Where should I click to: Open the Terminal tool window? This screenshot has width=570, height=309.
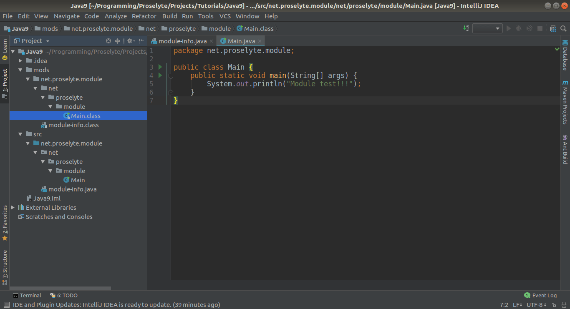(x=27, y=295)
